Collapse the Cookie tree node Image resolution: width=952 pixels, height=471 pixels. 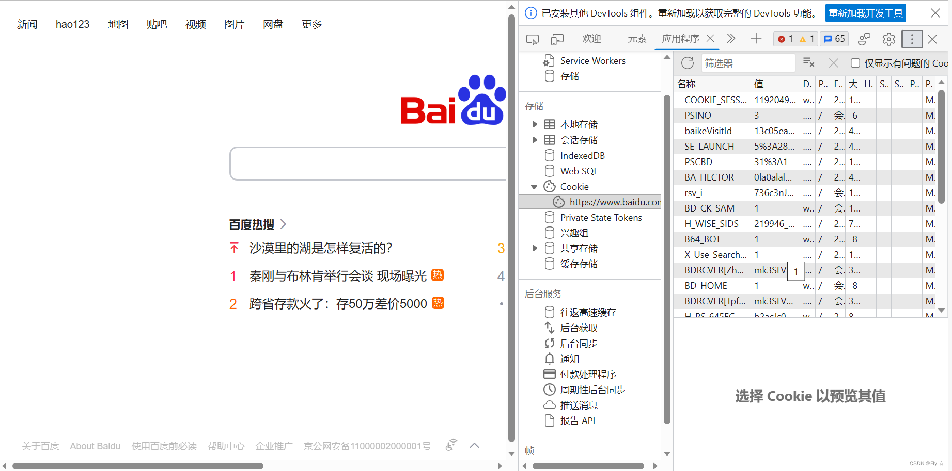coord(535,187)
